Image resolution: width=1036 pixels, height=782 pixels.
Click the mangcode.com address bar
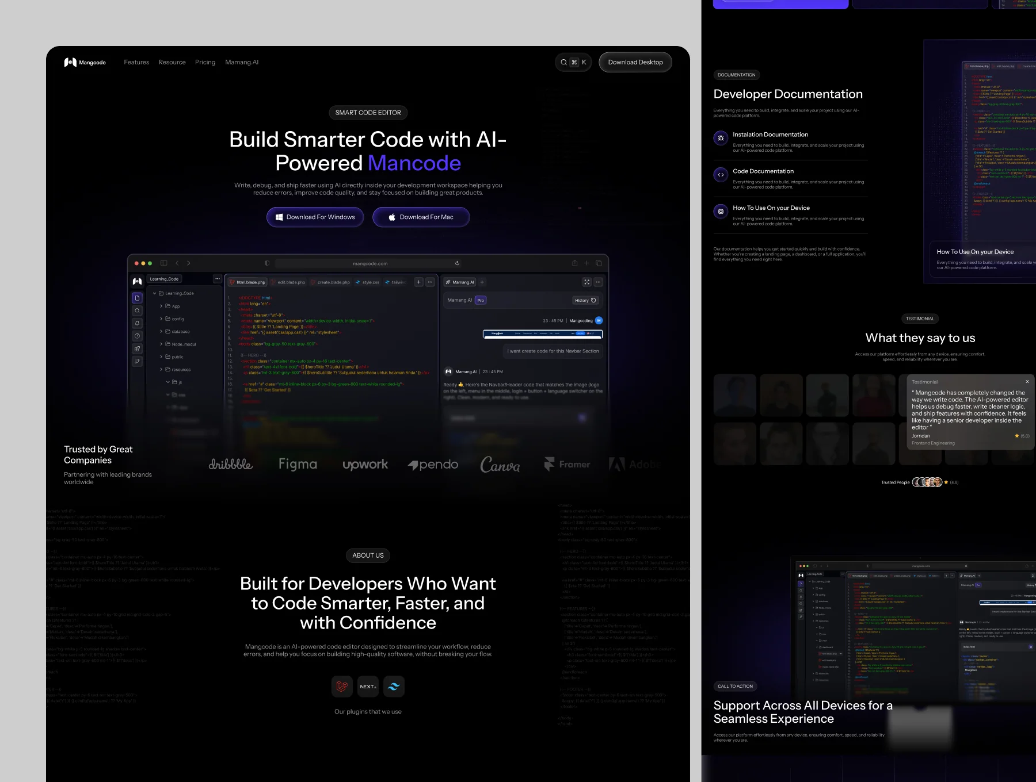pos(370,263)
